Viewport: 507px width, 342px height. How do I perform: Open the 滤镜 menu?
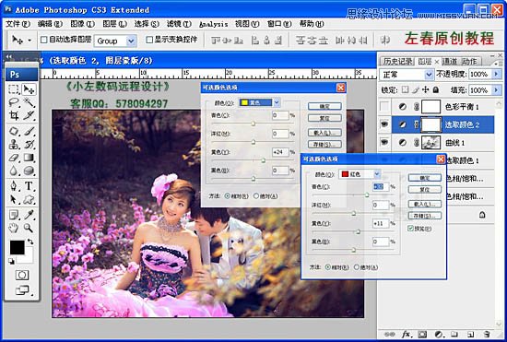(x=179, y=24)
